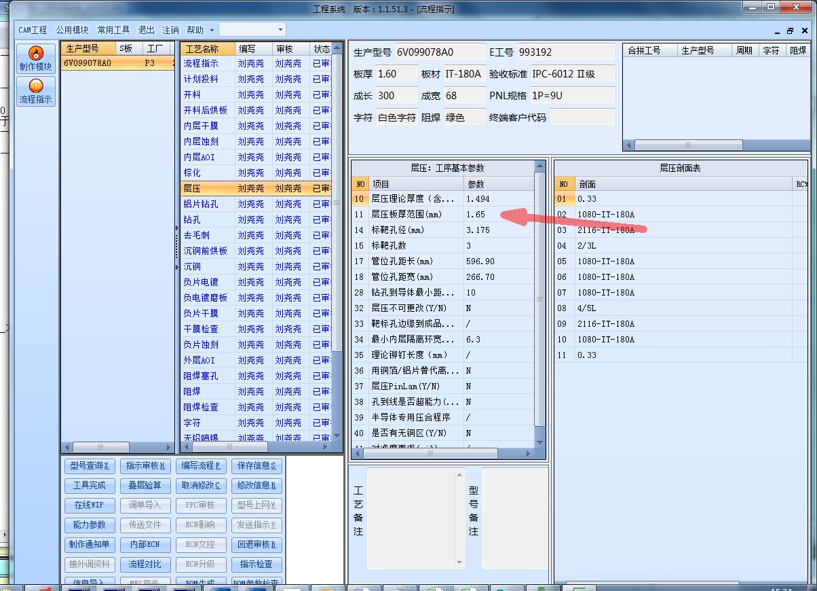Click the horizontal scrollbar under 合拼工号 table
The width and height of the screenshot is (817, 591).
[x=689, y=145]
